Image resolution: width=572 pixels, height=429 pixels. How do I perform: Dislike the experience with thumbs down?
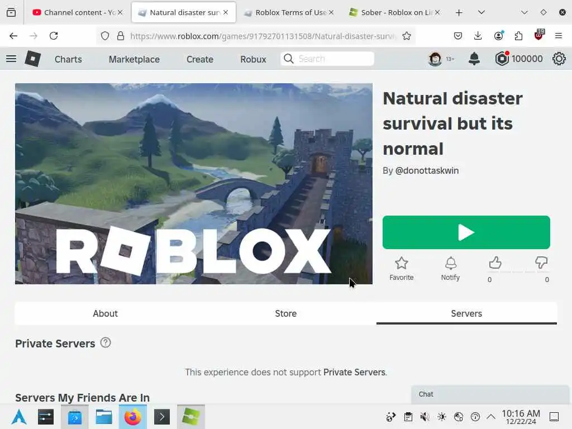pos(541,263)
